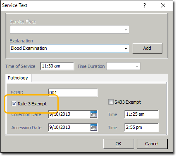Click the Time of Service field

point(57,66)
